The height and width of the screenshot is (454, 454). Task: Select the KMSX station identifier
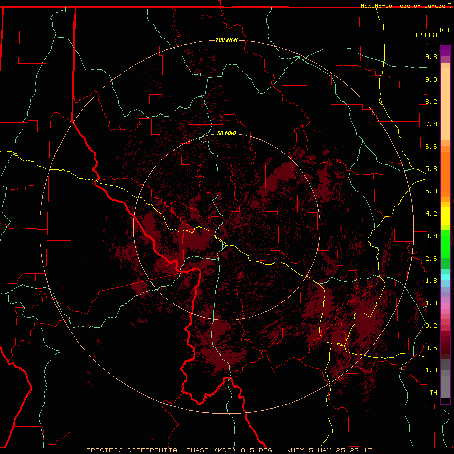point(295,450)
